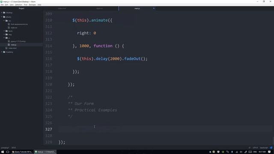
Task: Click the active line 327 in editor
Action: [165, 129]
